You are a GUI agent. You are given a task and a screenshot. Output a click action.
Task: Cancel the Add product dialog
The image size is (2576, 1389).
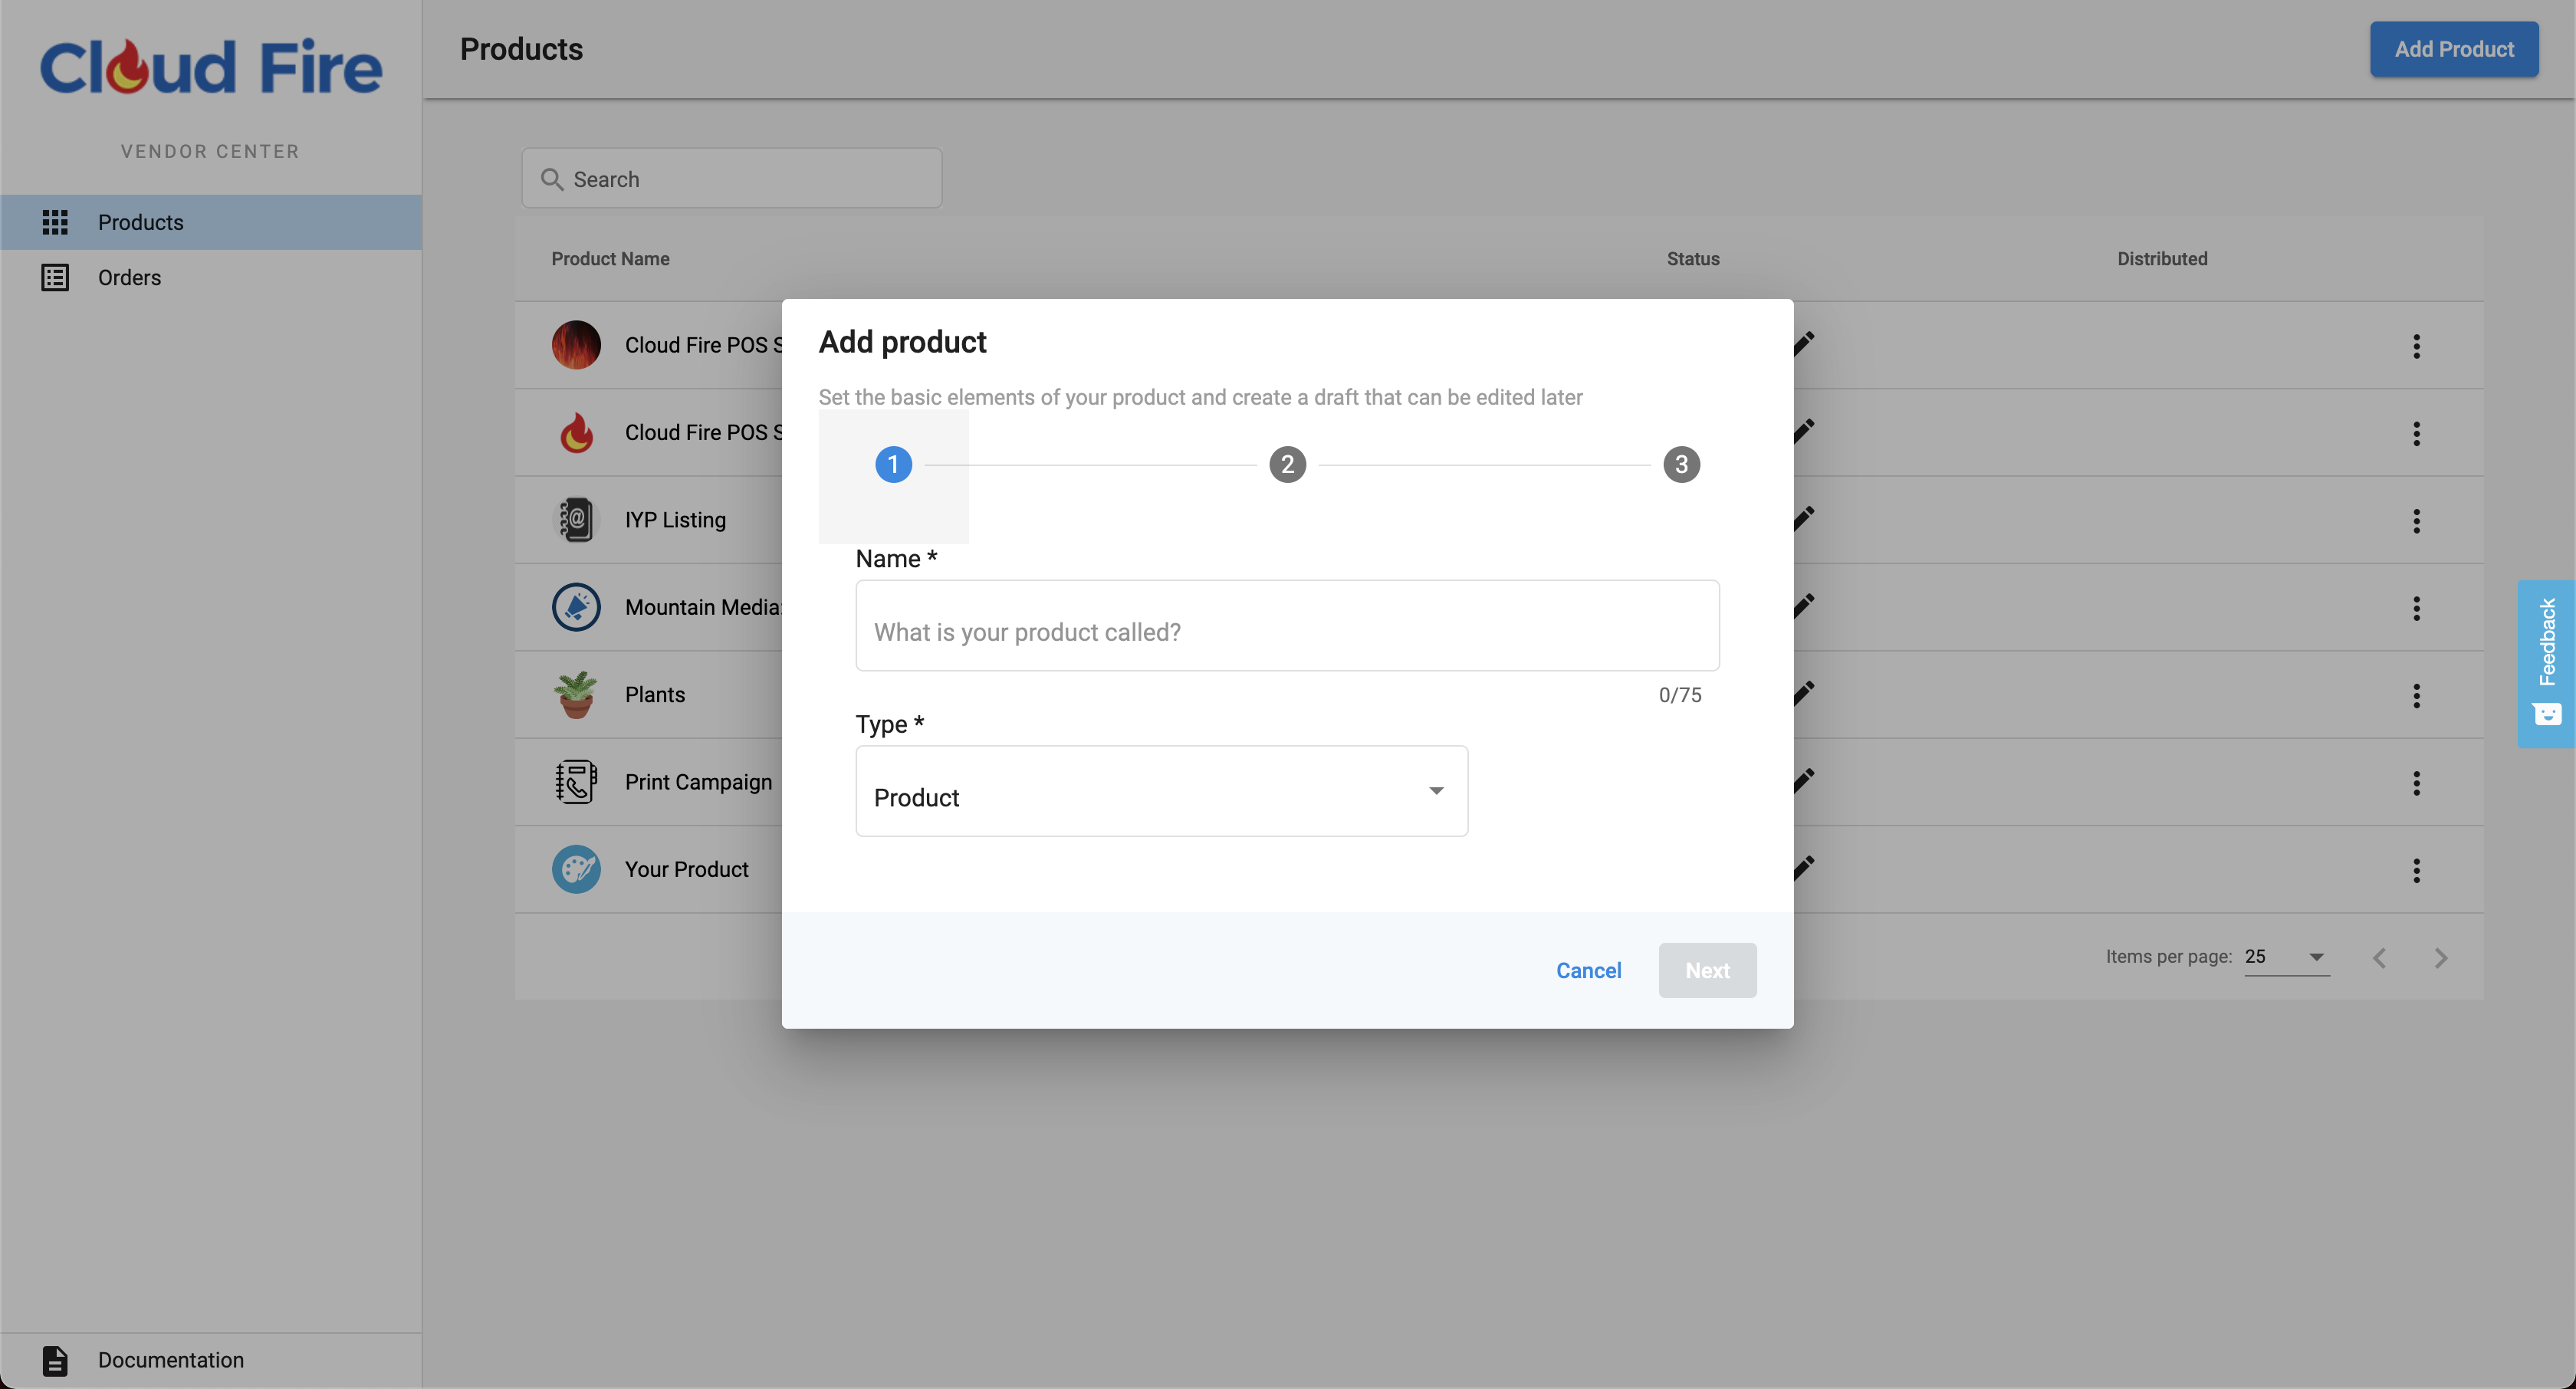pyautogui.click(x=1588, y=970)
